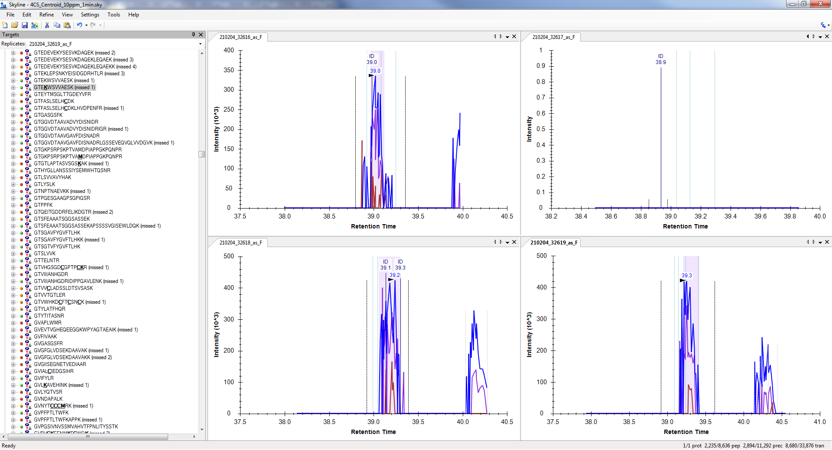Viewport: 832px width, 450px height.
Task: Select the 210204_32618_as_F chromatogram tab
Action: point(240,243)
